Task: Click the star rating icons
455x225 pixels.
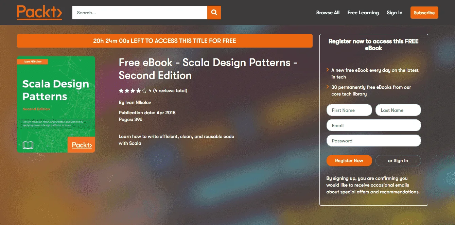Action: (x=133, y=91)
